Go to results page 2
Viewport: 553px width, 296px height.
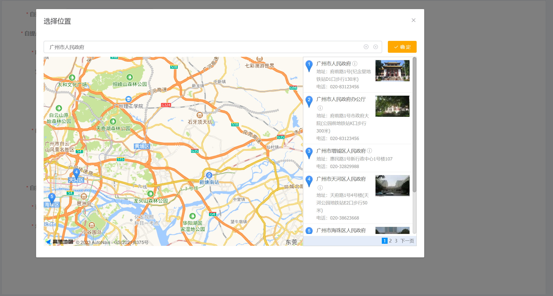coord(390,241)
